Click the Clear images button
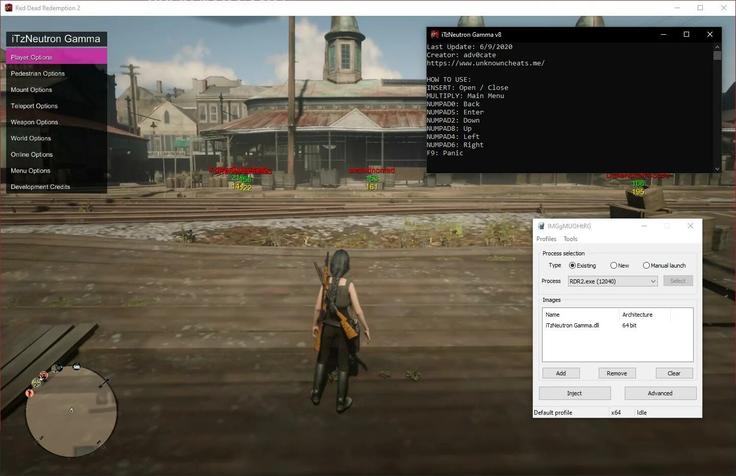736x476 pixels. pyautogui.click(x=674, y=373)
